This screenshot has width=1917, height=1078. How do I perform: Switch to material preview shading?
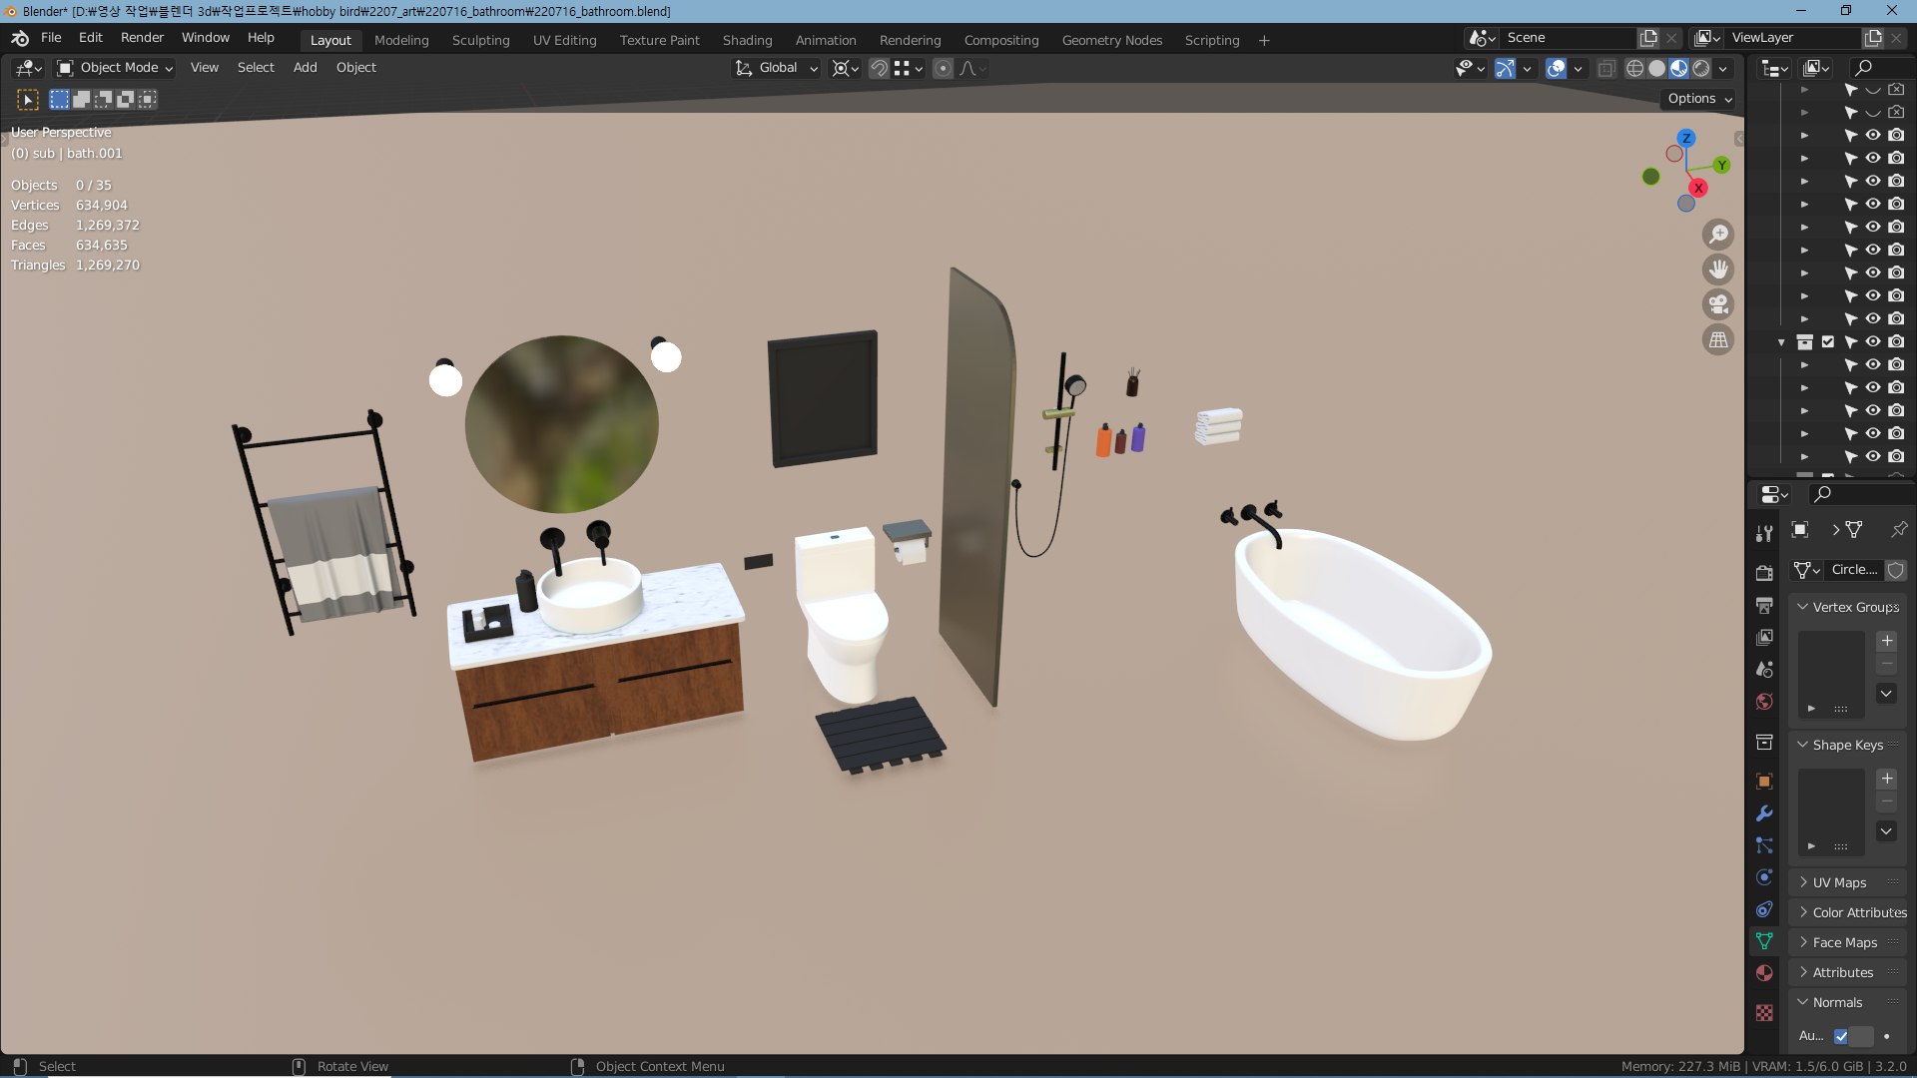(x=1678, y=68)
